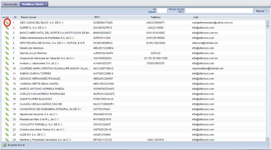Edit the Residencial Atlas client entry
271x150 pixels.
tap(7, 120)
